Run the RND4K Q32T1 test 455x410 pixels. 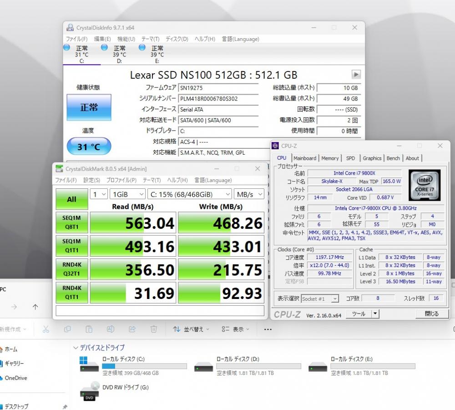[x=72, y=269]
